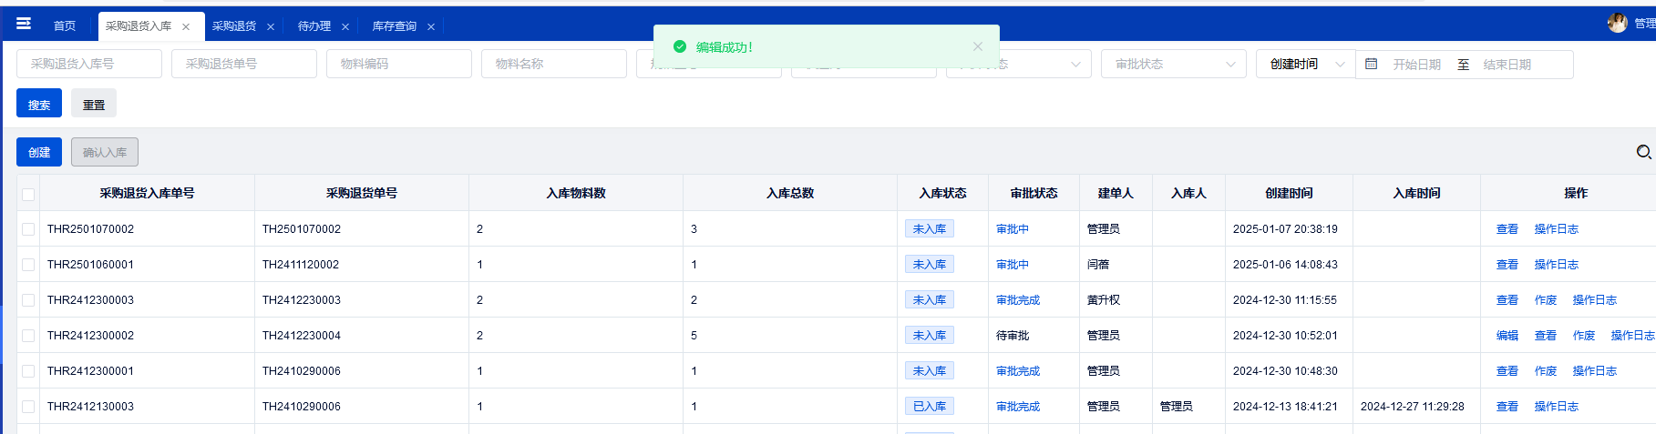Image resolution: width=1656 pixels, height=434 pixels.
Task: Click the 重置 button
Action: tap(94, 104)
